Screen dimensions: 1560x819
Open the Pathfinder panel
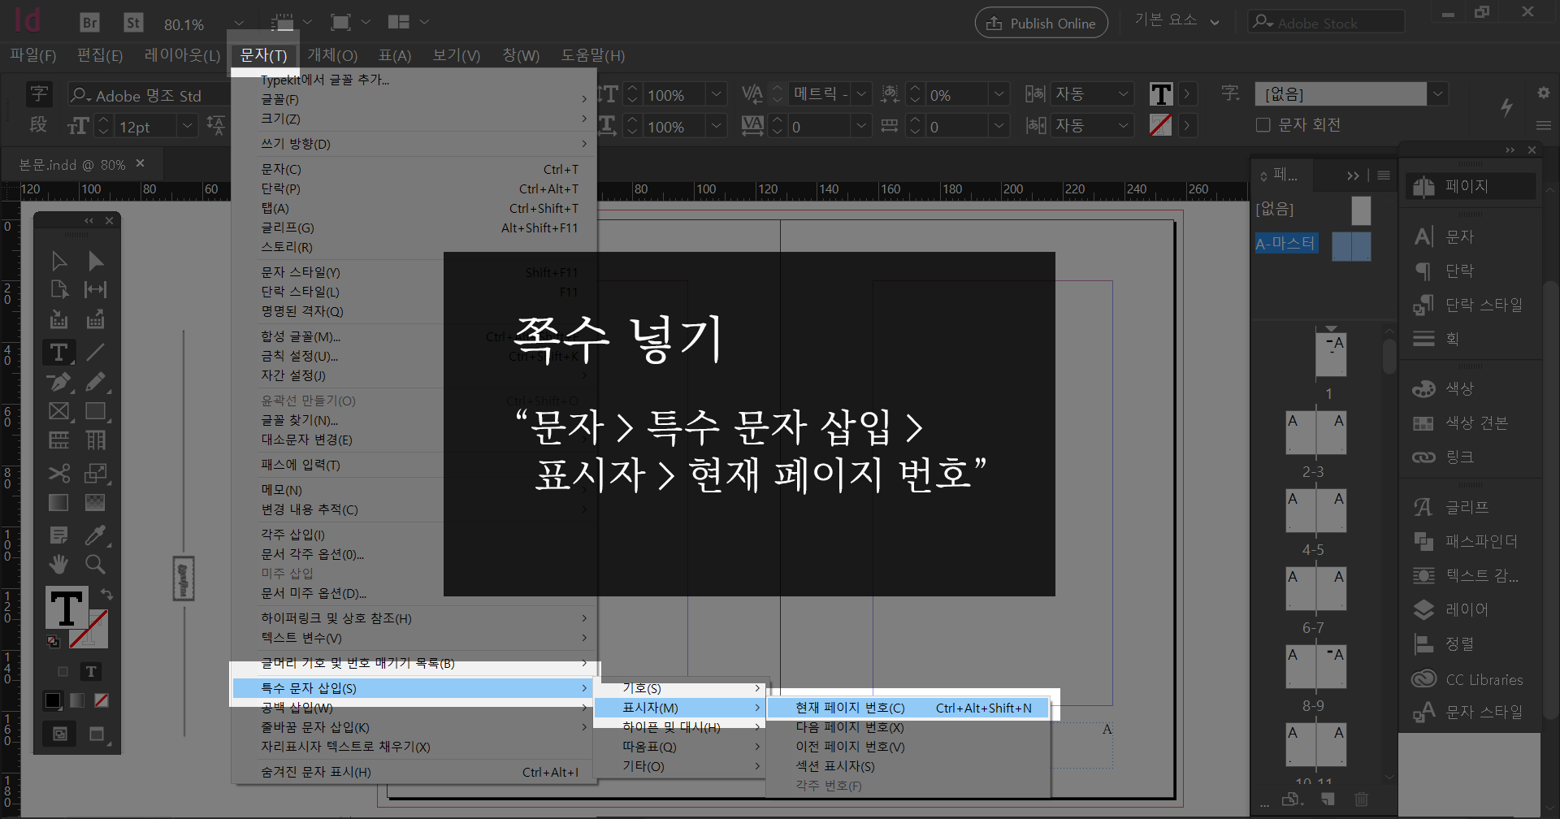1465,541
